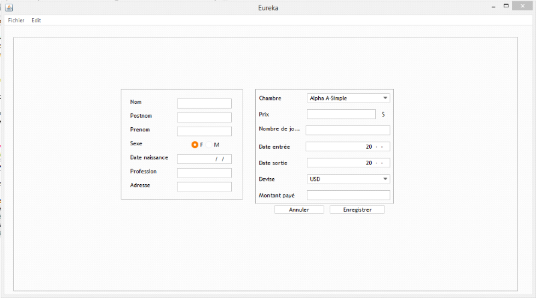The image size is (536, 298).
Task: Focus the Prenom input field
Action: (204, 131)
